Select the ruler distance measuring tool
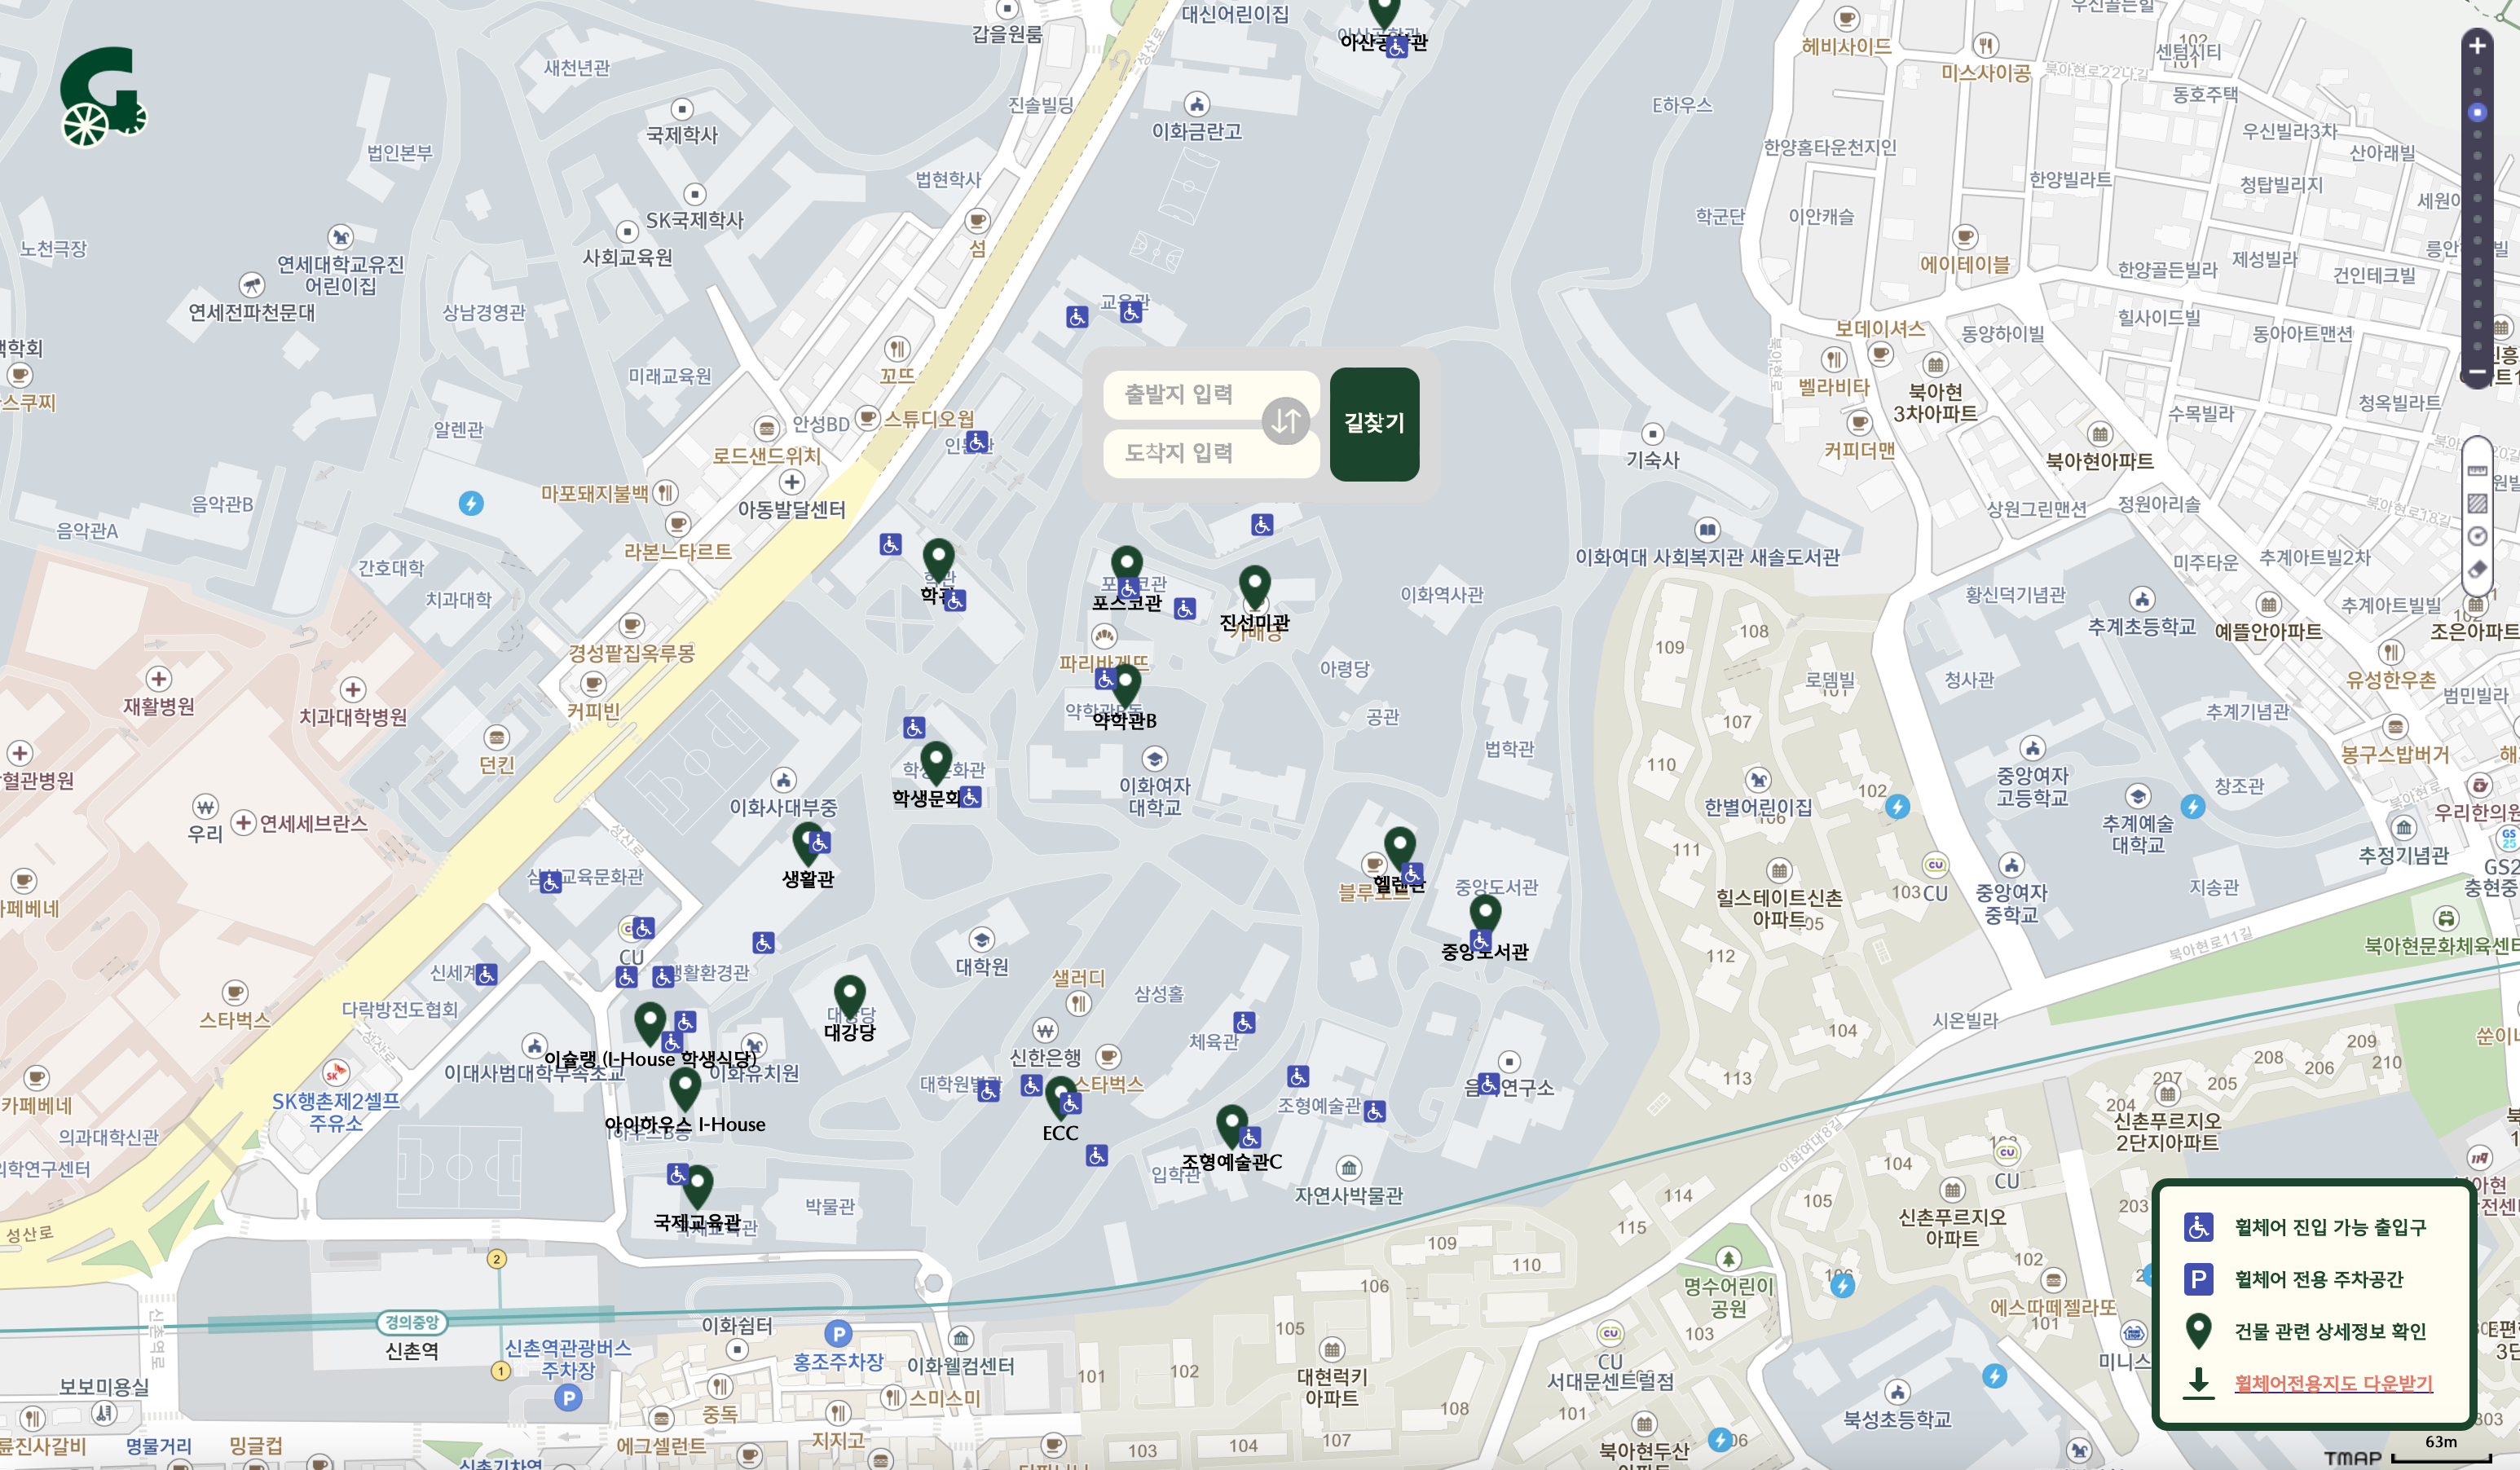The height and width of the screenshot is (1470, 2520). pyautogui.click(x=2477, y=469)
